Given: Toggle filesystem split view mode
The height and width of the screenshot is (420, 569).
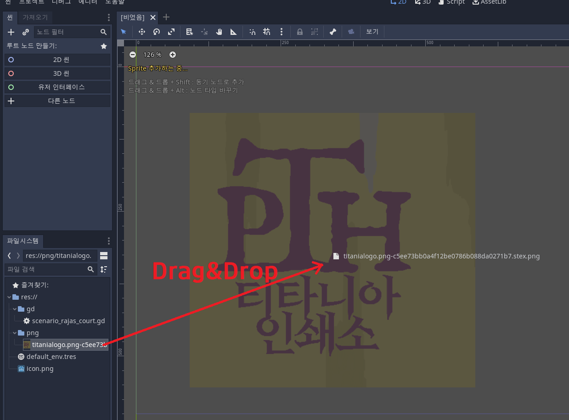Looking at the screenshot, I should (104, 256).
